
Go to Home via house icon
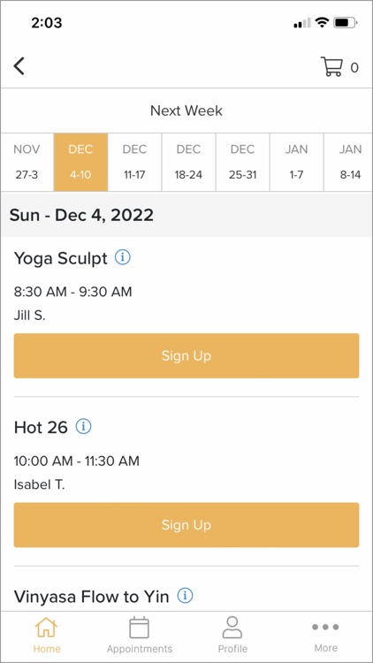click(46, 628)
